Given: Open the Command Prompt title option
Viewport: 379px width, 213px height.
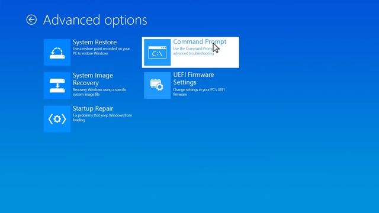Looking at the screenshot, I should click(x=200, y=42).
